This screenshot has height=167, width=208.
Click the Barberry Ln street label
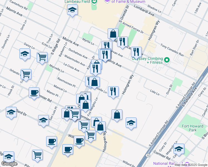63,49
